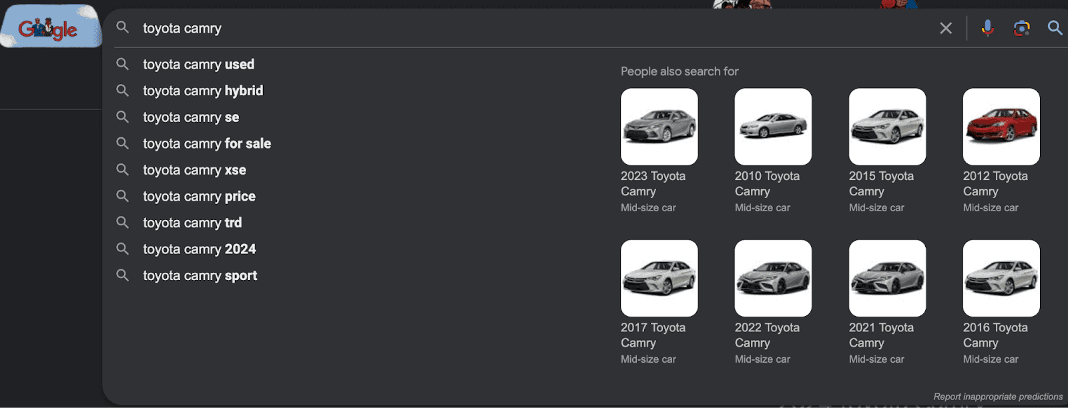Open the 2010 Toyota Camry thumbnail

tap(773, 127)
